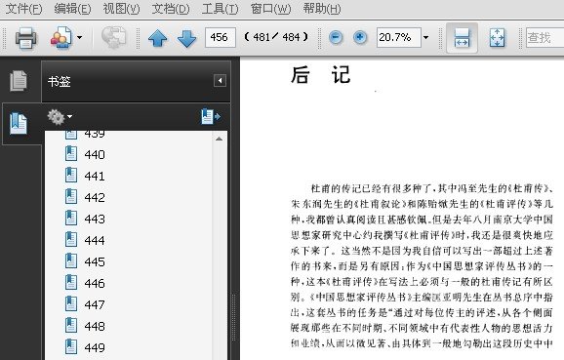
Task: Toggle the fit width scrolling mode
Action: tap(462, 38)
